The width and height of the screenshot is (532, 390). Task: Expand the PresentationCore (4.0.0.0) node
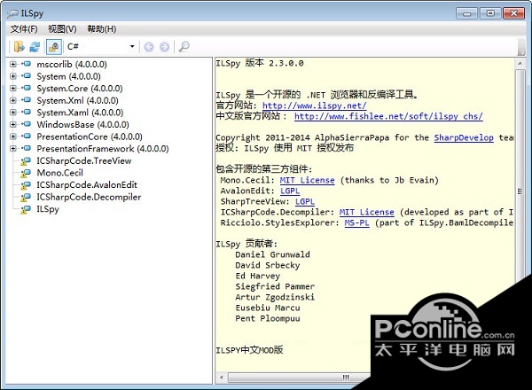[x=13, y=136]
